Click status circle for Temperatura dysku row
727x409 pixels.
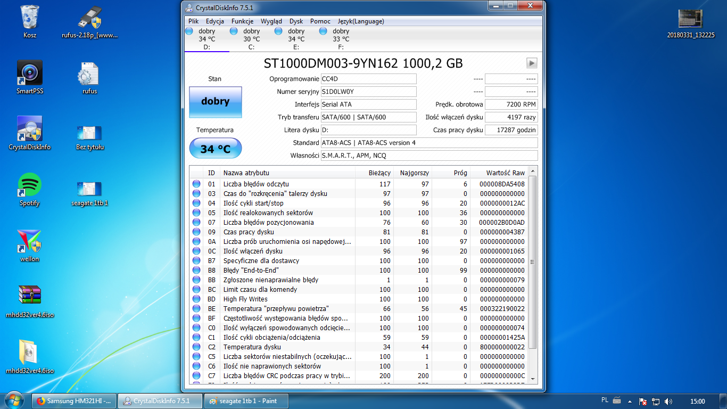pyautogui.click(x=196, y=347)
